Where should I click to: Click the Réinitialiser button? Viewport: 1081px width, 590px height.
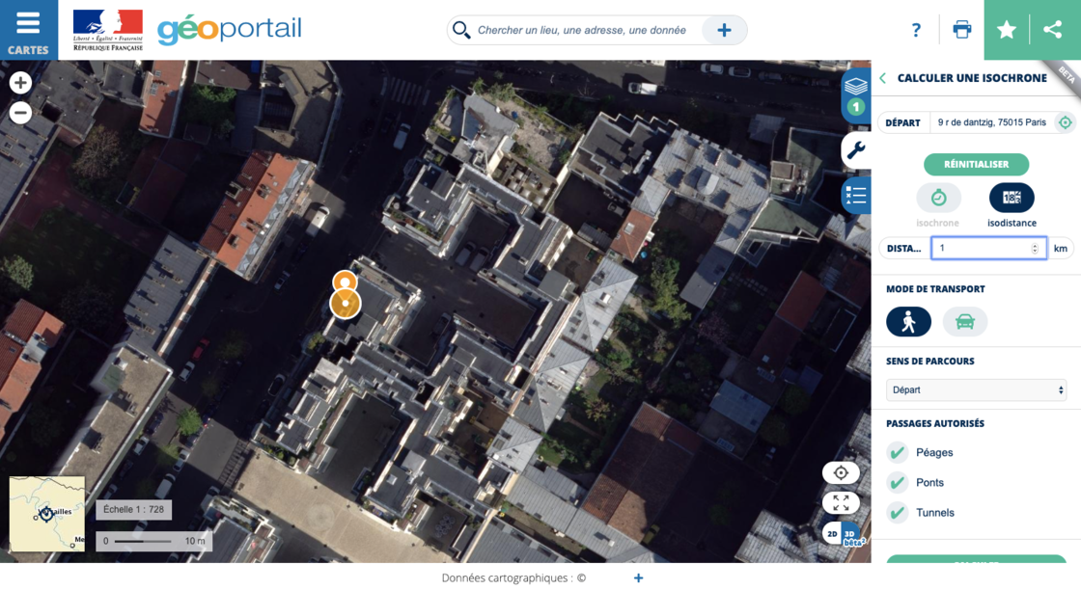pyautogui.click(x=976, y=165)
